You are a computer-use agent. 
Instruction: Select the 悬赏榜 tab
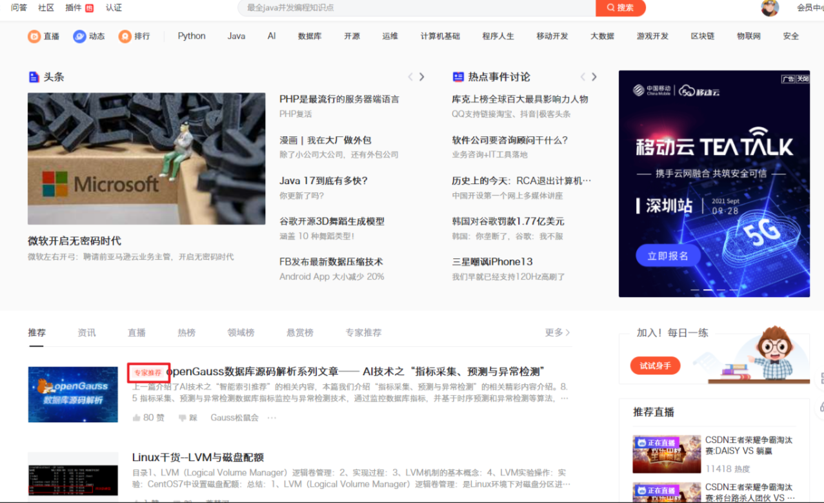click(300, 333)
